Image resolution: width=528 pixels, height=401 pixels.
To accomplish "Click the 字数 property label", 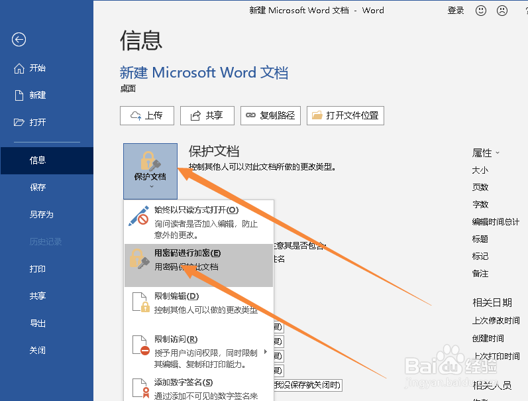I will point(480,204).
